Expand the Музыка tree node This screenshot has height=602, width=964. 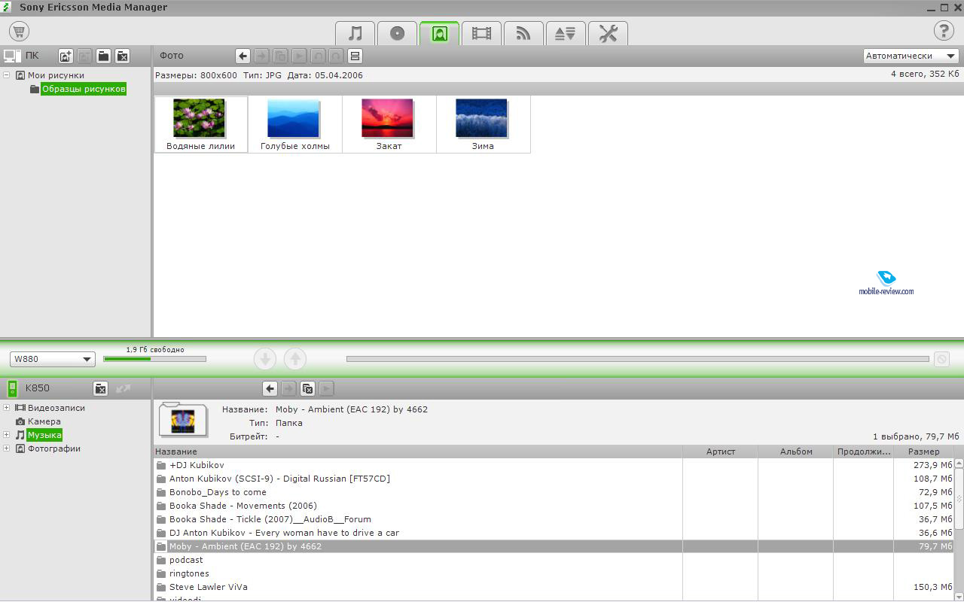[x=7, y=435]
